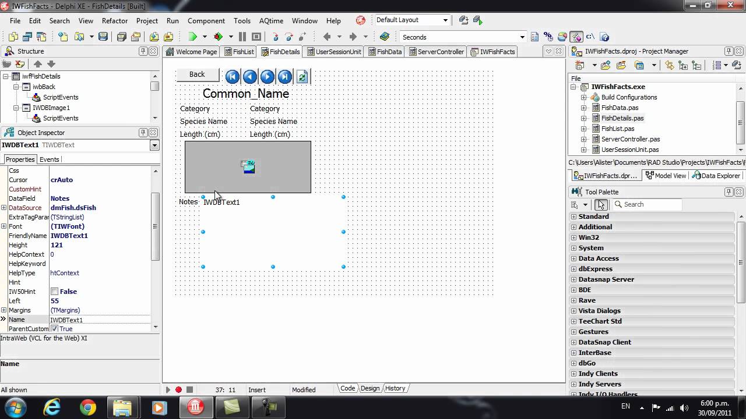Click the C:\ icon in AQtime toolbar
Image resolution: width=746 pixels, height=419 pixels.
590,37
